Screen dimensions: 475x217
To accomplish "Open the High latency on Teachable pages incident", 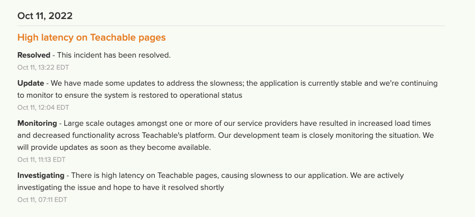I will 91,38.
